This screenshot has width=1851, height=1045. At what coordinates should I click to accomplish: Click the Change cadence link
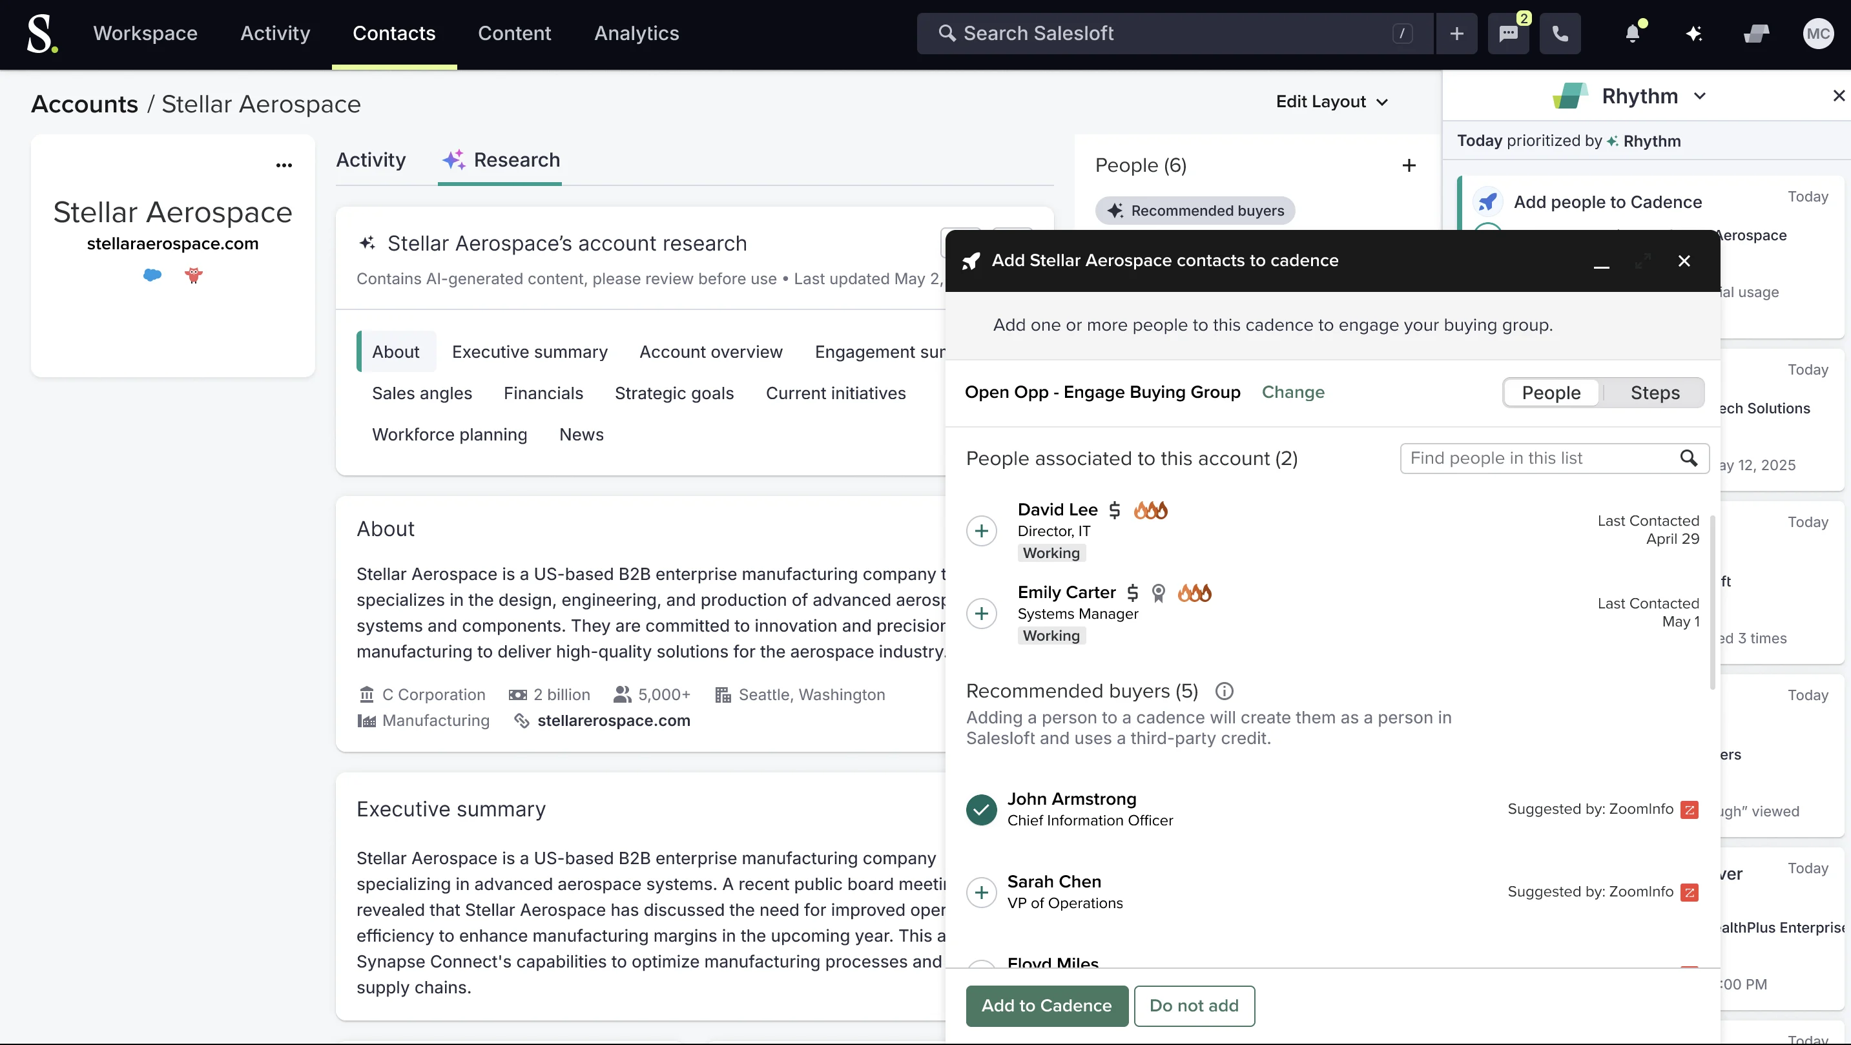click(x=1293, y=393)
